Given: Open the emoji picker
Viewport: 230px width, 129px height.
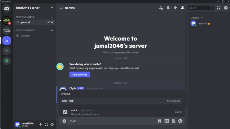Looking at the screenshot, I should pos(180,121).
